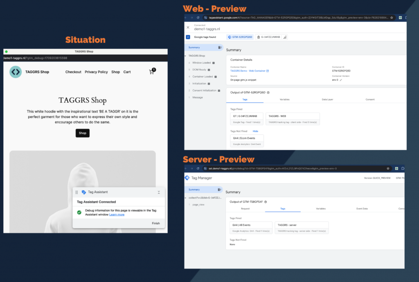Select Tags tab in Web Preview output
The height and width of the screenshot is (282, 419).
pyautogui.click(x=245, y=100)
